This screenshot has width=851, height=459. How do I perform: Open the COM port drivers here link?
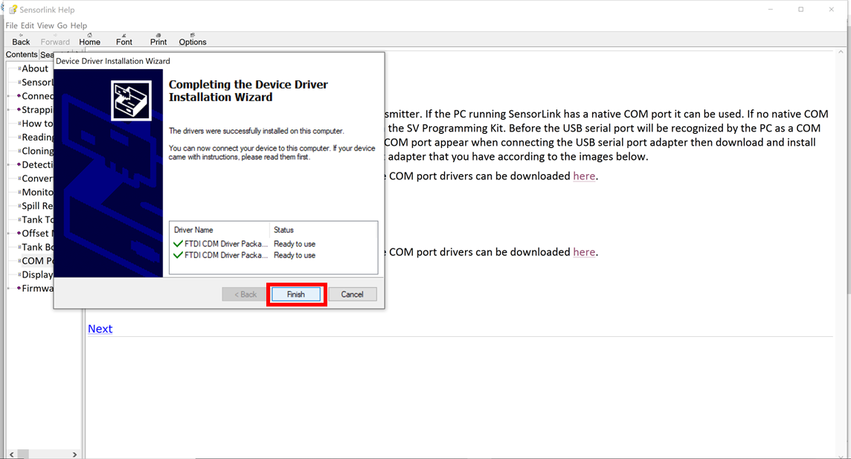[584, 176]
